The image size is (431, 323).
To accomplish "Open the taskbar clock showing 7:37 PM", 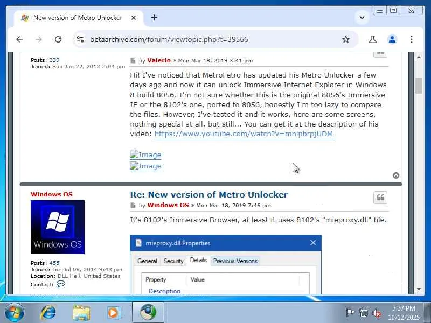I will click(x=404, y=313).
